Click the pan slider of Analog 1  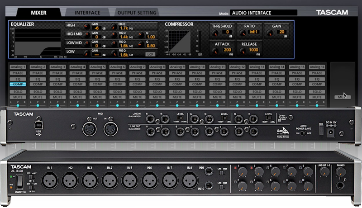coord(18,105)
